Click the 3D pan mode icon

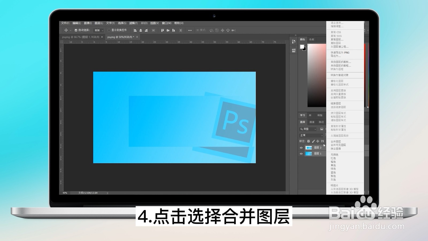(x=222, y=31)
